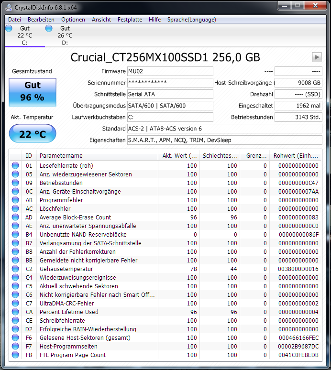Image resolution: width=331 pixels, height=370 pixels.
Task: Show next disk with the arrow button
Action: click(x=317, y=57)
